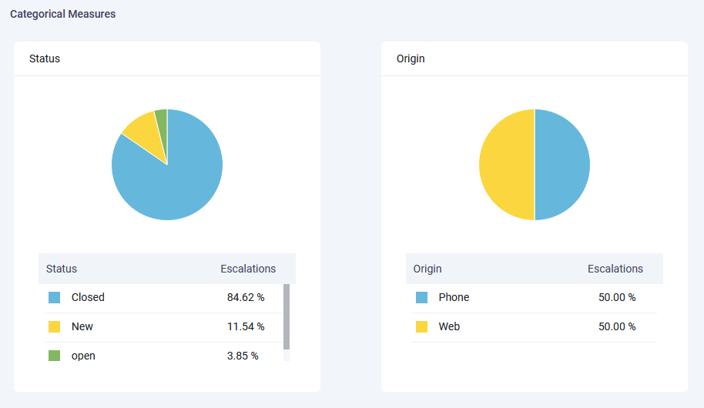Screen dimensions: 704x408
Task: Click the blue Phone legend swatch
Action: coord(421,297)
